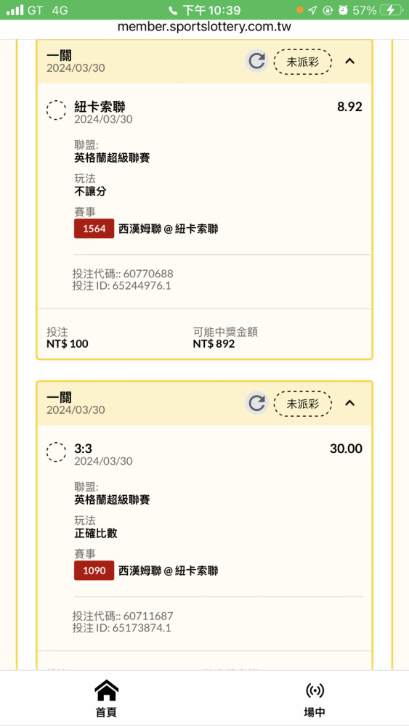
Task: Select the dashed circle beside 3:3
Action: 56,452
